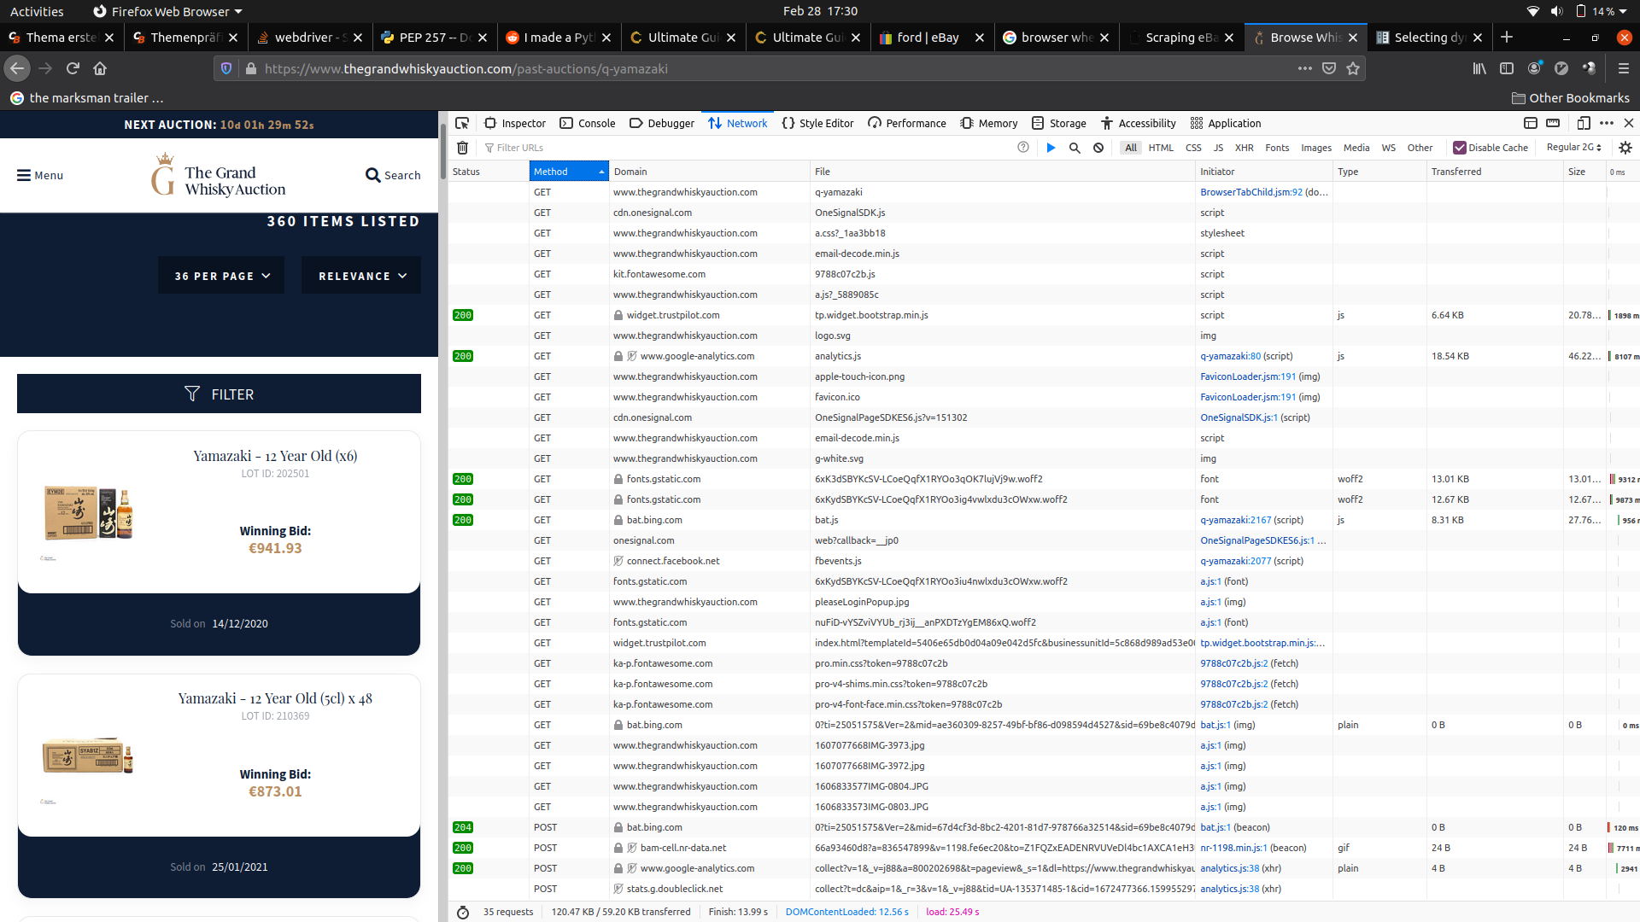Toggle responsive design mode icon
Image resolution: width=1640 pixels, height=922 pixels.
pyautogui.click(x=1583, y=123)
